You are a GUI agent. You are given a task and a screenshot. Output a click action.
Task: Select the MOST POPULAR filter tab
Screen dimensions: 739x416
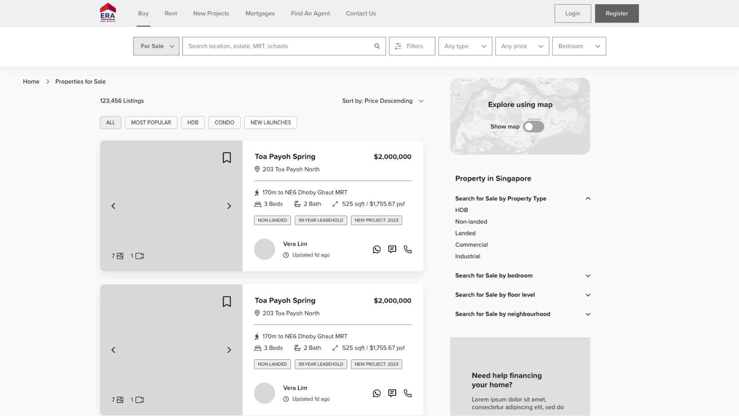151,123
